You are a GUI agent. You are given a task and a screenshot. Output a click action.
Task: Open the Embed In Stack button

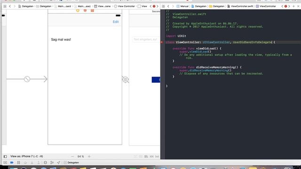[141, 156]
